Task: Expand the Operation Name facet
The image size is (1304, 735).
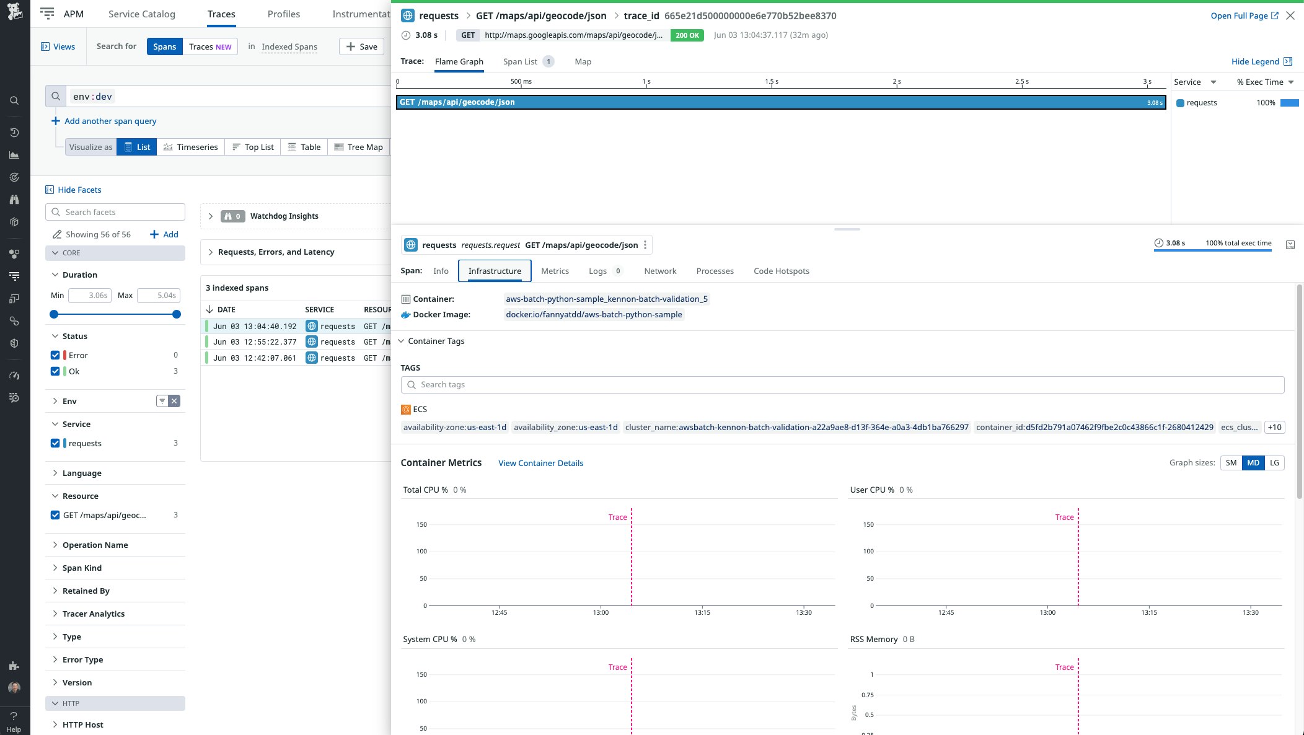Action: tap(55, 545)
